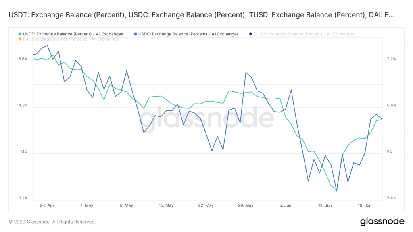Toggle the USDT Exchange Balance legend label
Viewport: 413px width, 232px height.
pos(73,34)
